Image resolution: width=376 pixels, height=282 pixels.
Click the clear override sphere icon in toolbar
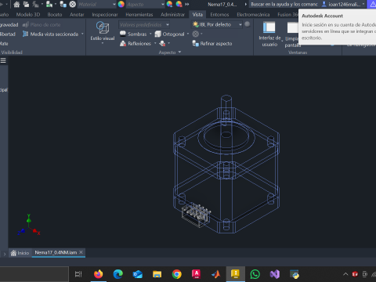pos(73,4)
